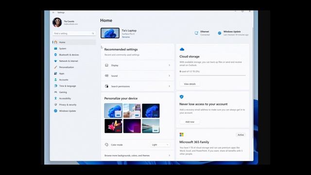311x175 pixels.
Task: Click the Gaming controller icon
Action: click(55, 92)
